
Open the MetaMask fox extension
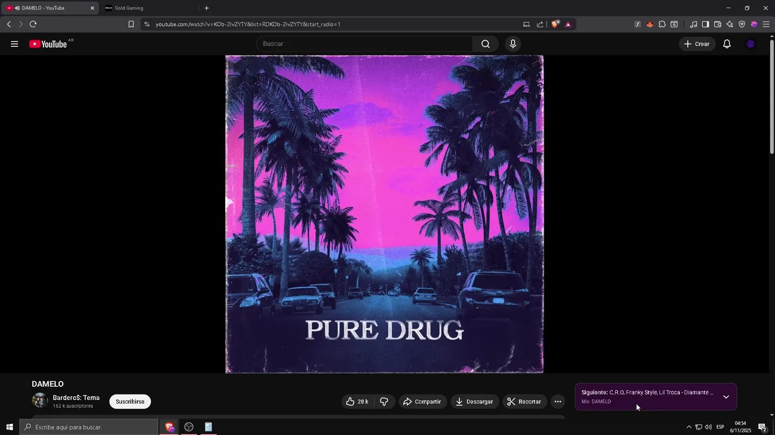650,24
